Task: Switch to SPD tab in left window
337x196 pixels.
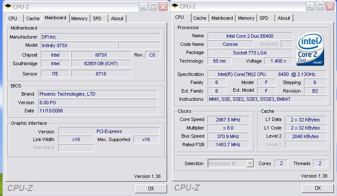Action: point(99,18)
